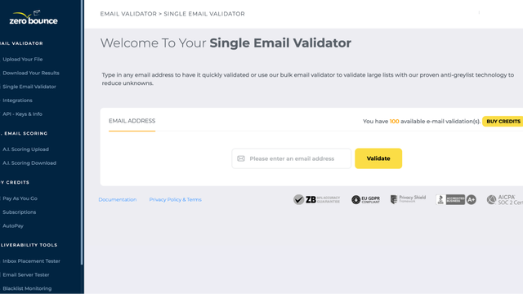
Task: Click the envelope icon in email field
Action: tap(241, 158)
